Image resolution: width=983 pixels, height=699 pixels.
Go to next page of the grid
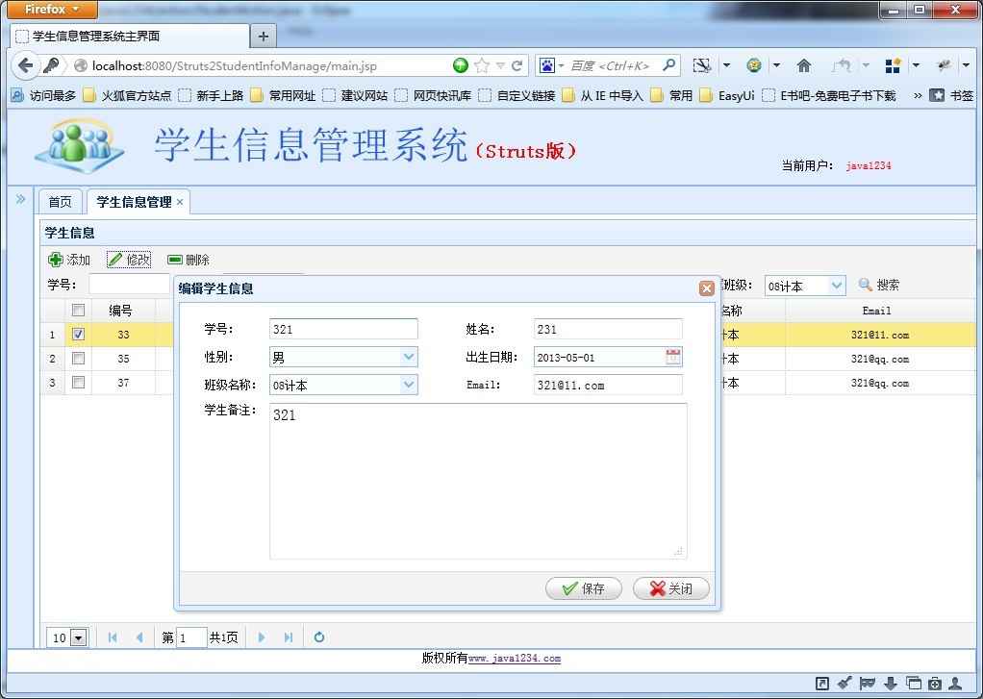(262, 637)
